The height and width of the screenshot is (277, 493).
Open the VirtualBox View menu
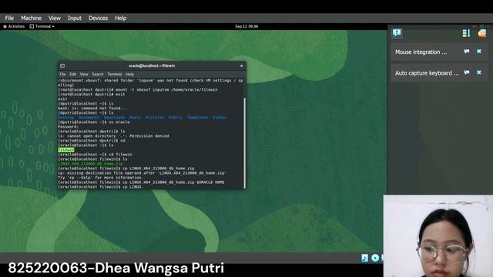pos(55,18)
